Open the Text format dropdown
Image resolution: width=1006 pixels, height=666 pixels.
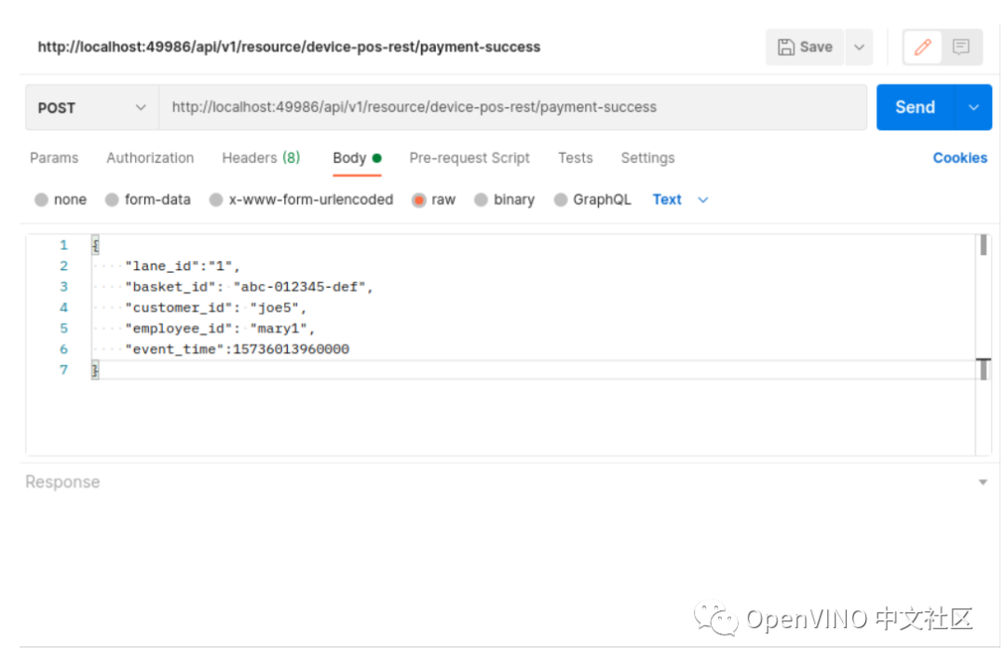pyautogui.click(x=680, y=199)
